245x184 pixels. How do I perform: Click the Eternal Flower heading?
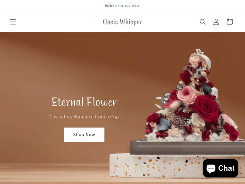(84, 102)
